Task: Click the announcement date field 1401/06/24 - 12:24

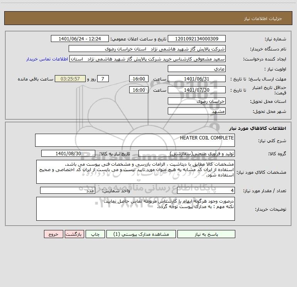Action: coord(80,39)
